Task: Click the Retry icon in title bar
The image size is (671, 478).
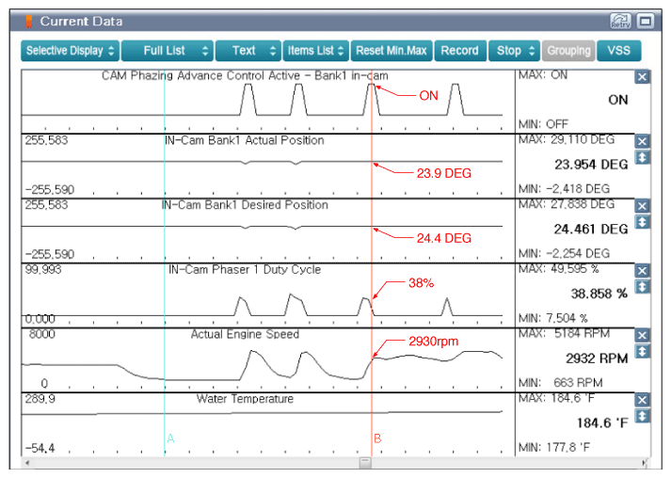Action: tap(620, 21)
